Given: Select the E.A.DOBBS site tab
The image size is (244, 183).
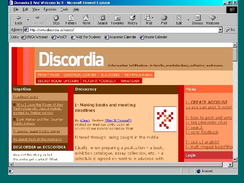Looking at the screenshot, I should point(110,75).
